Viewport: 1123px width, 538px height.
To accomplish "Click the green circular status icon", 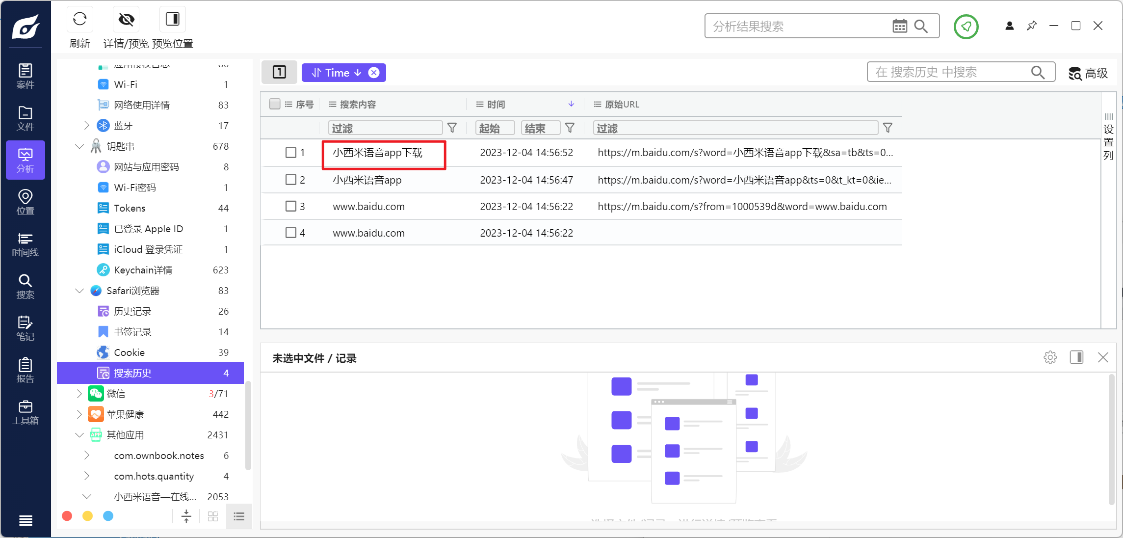I will pos(966,27).
